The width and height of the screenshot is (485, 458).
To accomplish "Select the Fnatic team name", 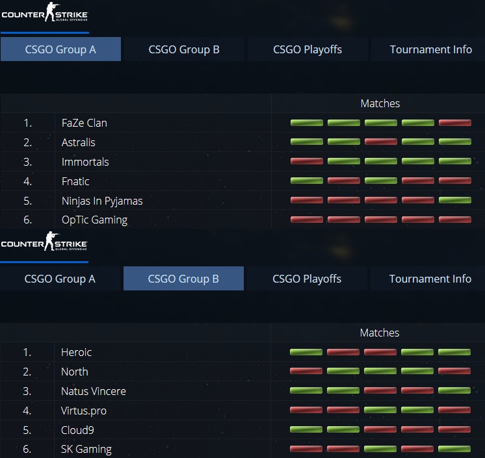I will coord(75,181).
